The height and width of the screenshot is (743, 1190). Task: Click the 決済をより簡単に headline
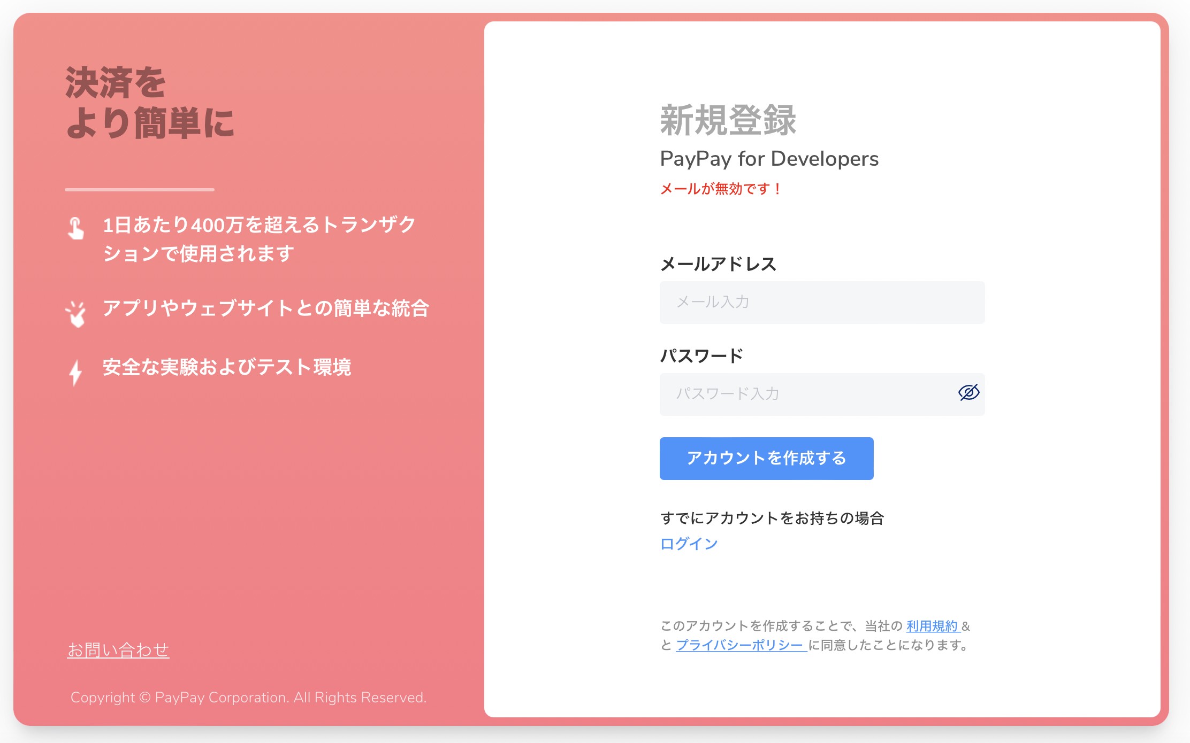150,103
